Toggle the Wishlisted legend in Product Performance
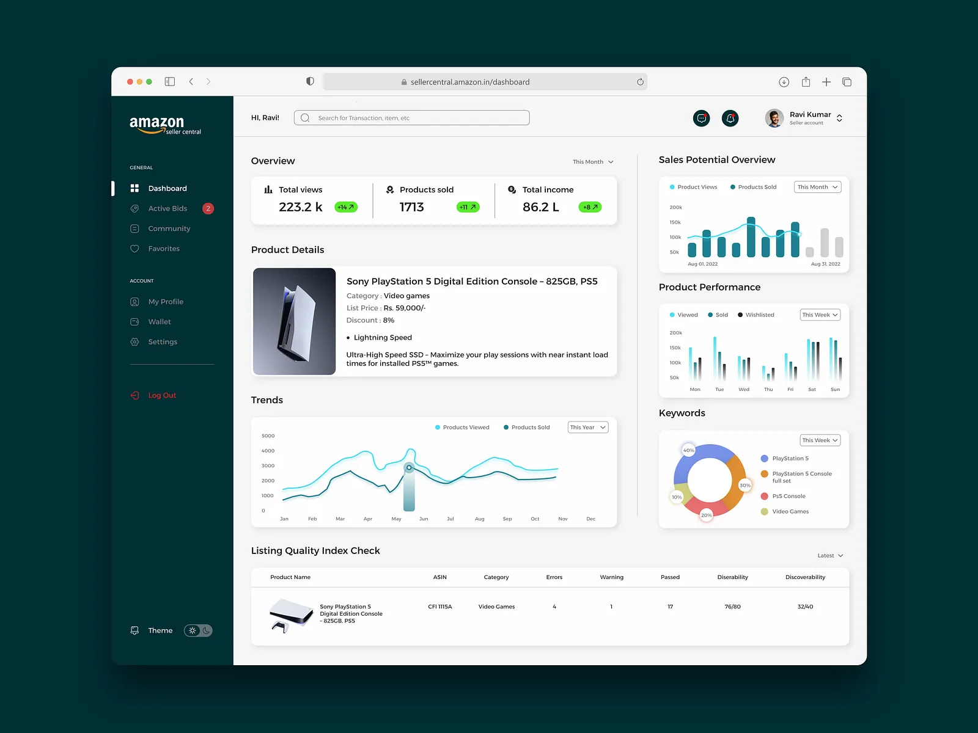The image size is (978, 733). click(756, 315)
